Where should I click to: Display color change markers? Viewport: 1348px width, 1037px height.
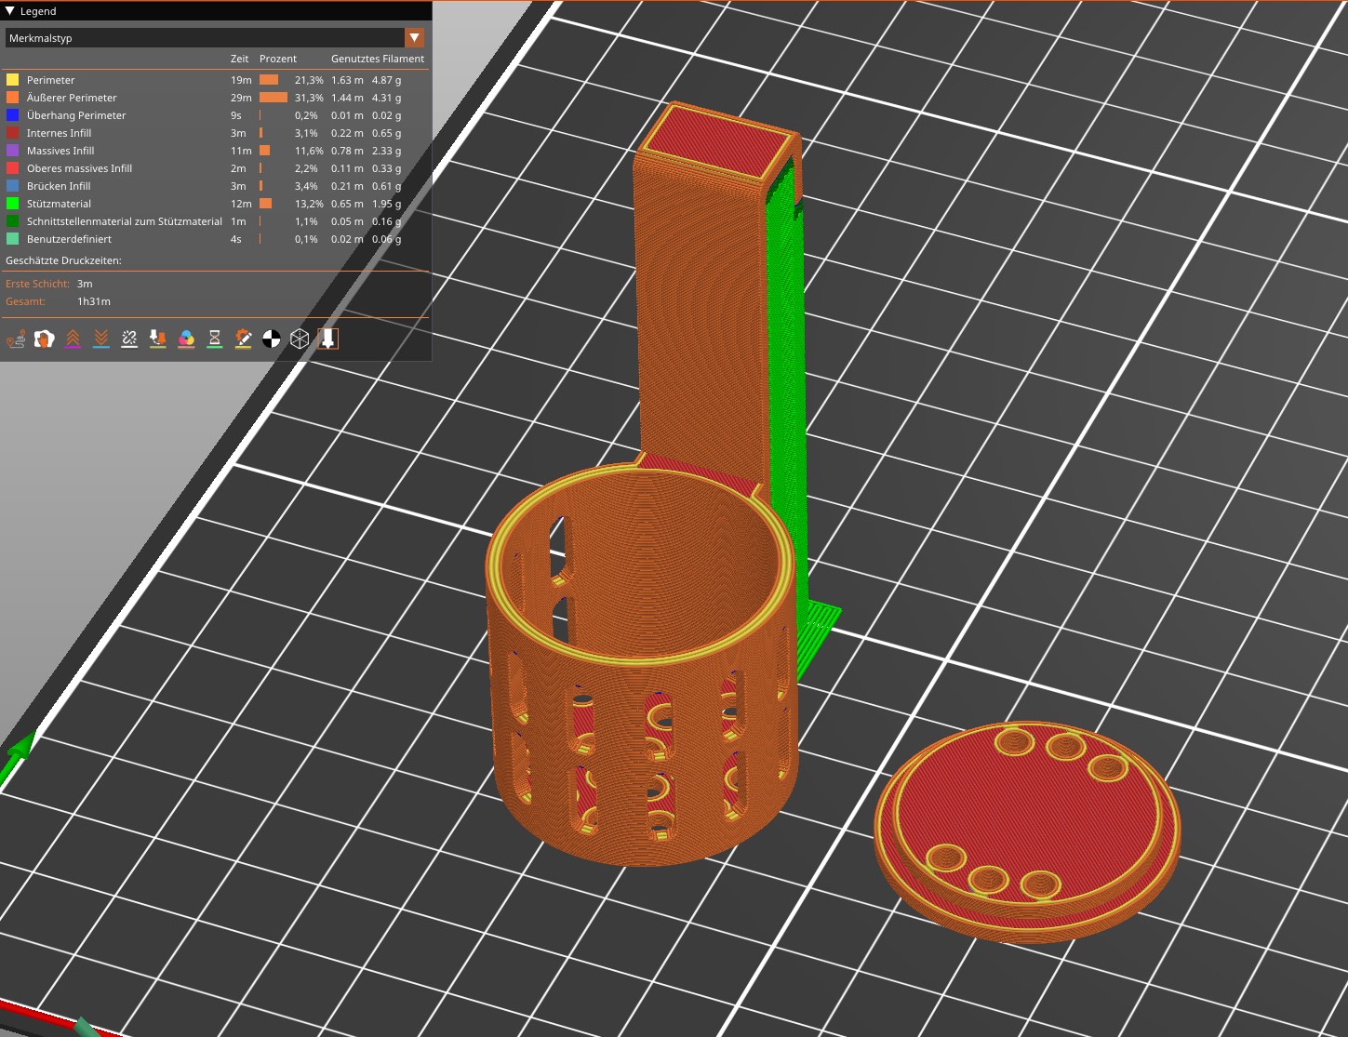(185, 339)
